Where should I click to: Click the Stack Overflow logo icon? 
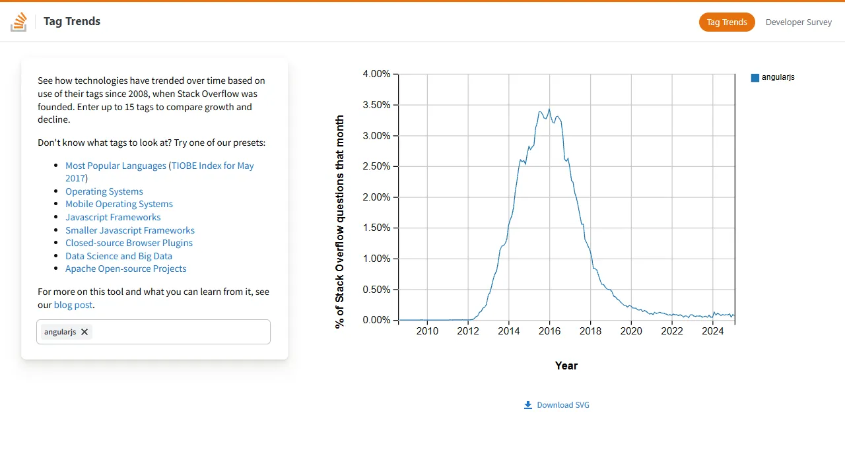point(18,22)
